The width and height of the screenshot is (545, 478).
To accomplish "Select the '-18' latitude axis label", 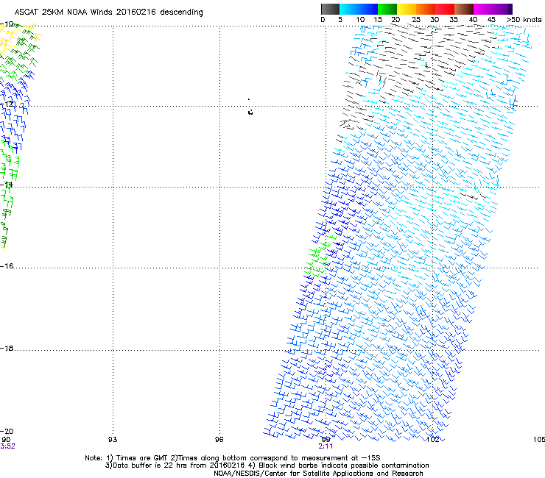I will point(7,348).
